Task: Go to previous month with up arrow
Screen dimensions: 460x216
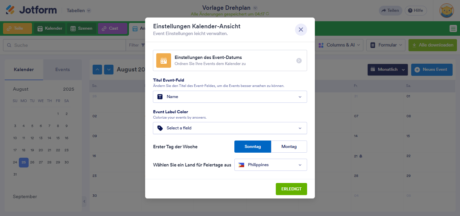Action: pyautogui.click(x=97, y=70)
